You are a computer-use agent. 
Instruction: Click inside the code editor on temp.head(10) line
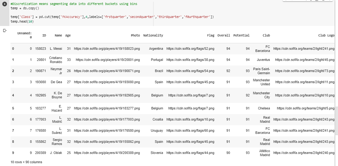(x=22, y=22)
